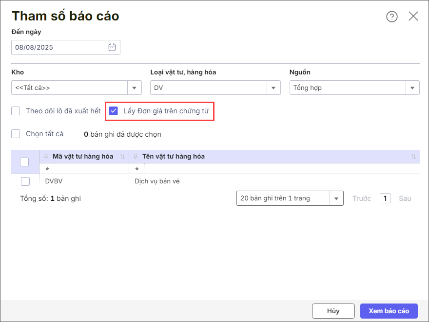This screenshot has height=322, width=429.
Task: Sort by Mã vật tư hàng hóa arrows
Action: click(122, 157)
